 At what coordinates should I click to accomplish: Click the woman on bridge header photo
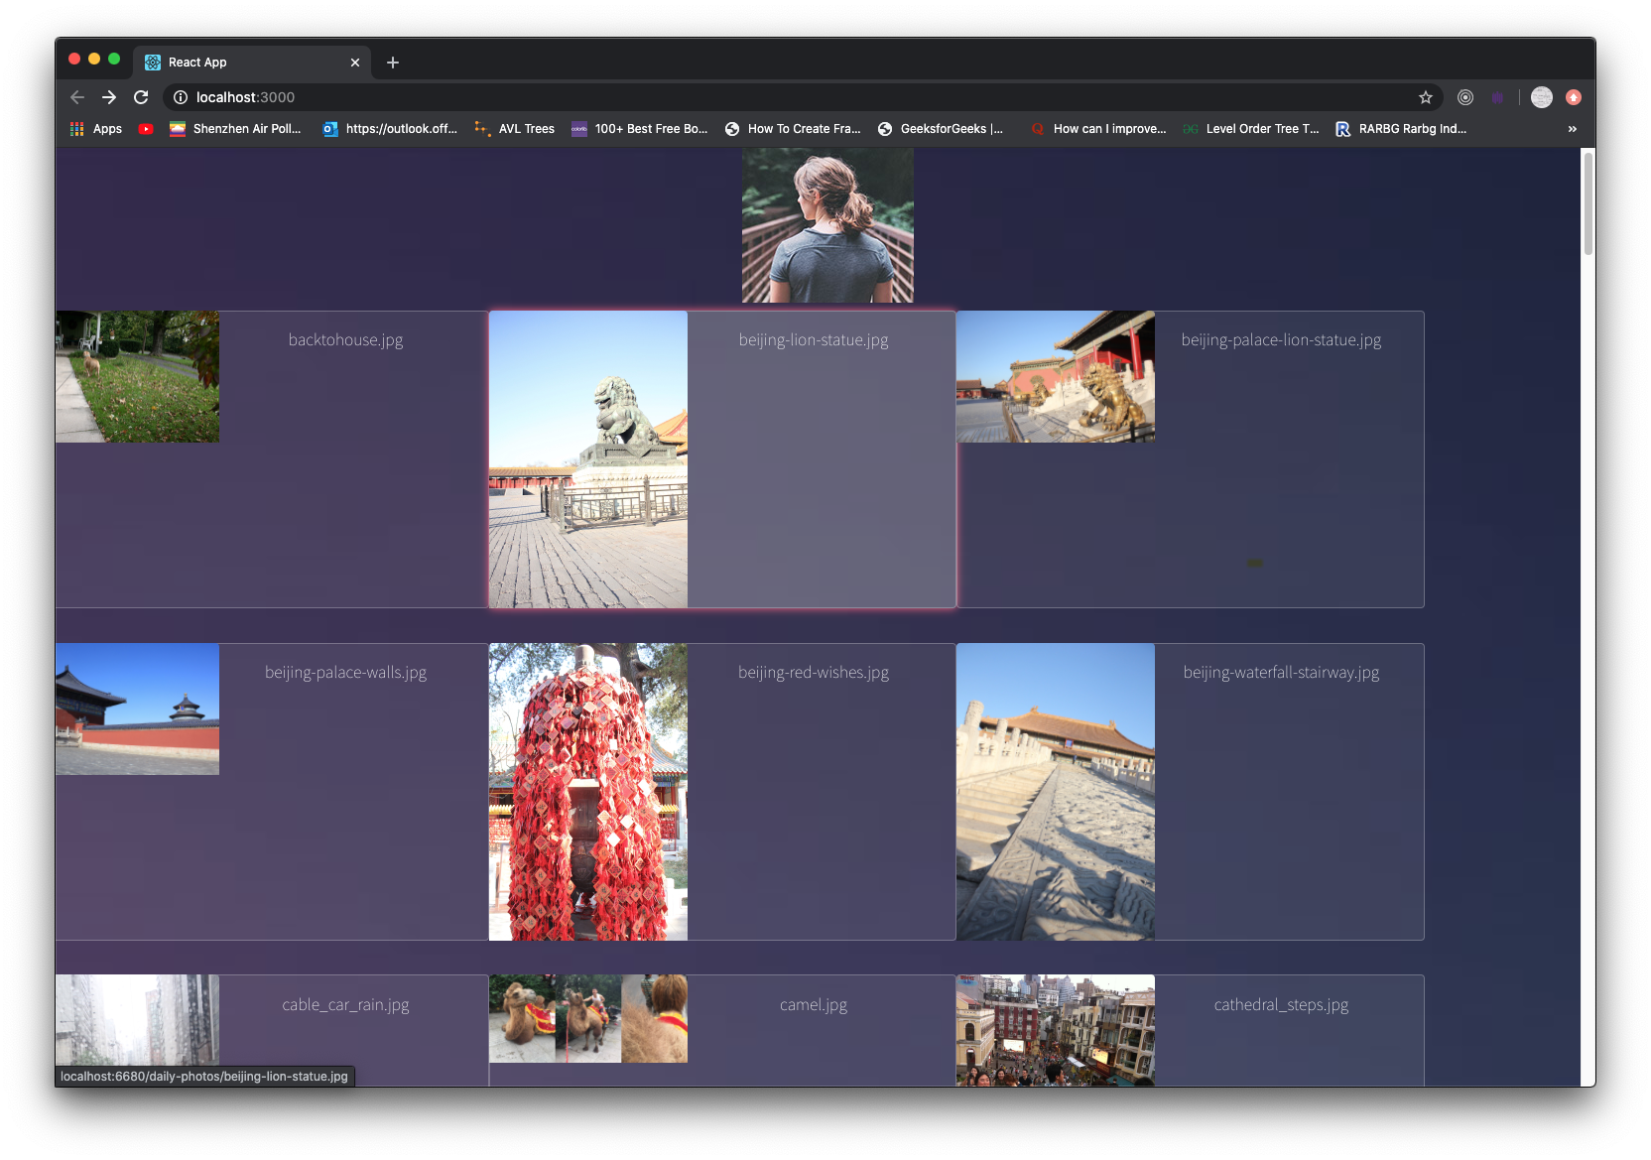(827, 225)
